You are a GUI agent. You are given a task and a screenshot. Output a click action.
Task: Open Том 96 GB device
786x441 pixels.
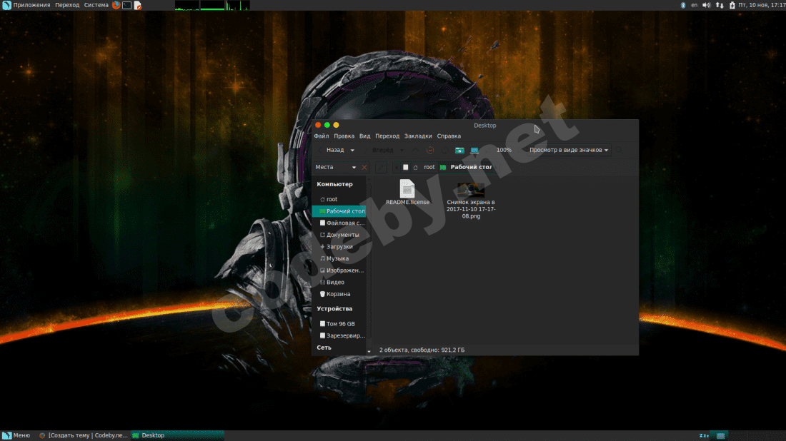pos(339,324)
